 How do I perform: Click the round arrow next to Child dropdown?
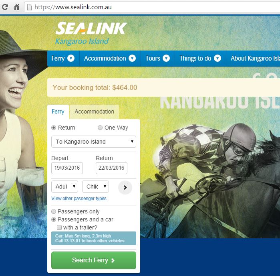(125, 187)
